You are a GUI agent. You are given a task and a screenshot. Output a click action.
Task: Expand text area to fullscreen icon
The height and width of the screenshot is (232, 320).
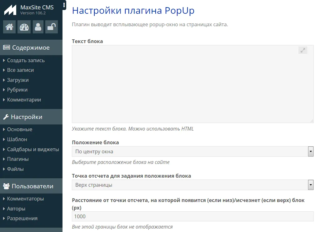[302, 50]
